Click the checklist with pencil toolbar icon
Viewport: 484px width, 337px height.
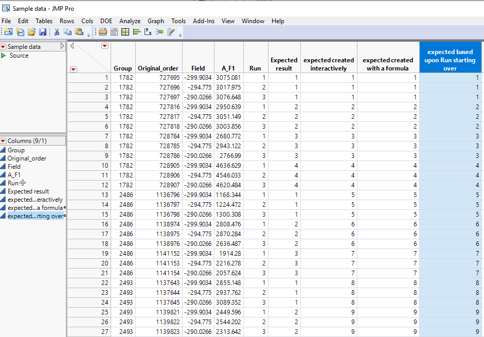point(171,32)
